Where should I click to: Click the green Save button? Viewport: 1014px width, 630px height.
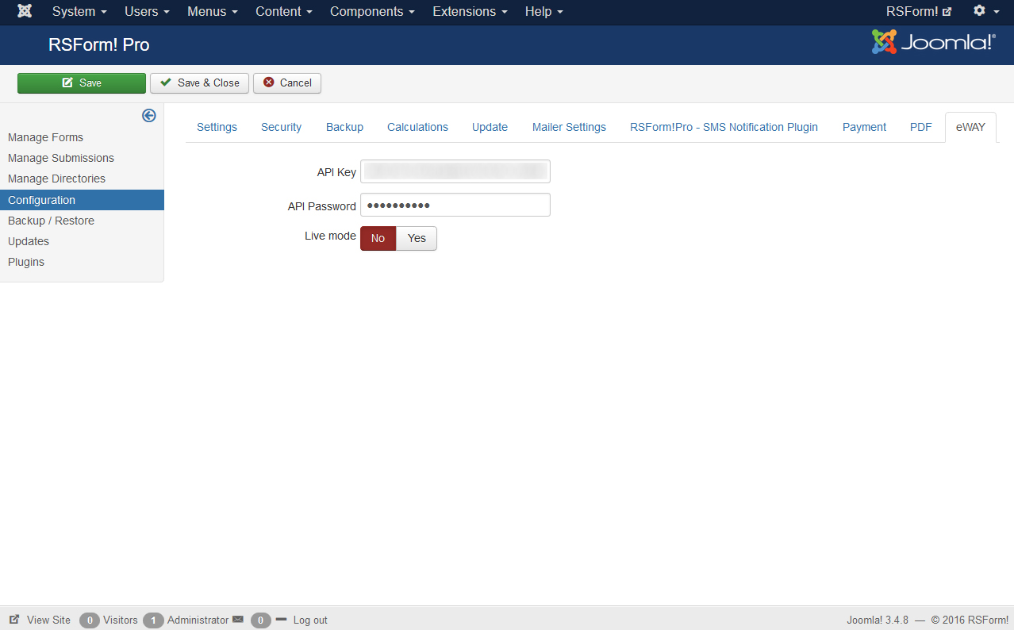pyautogui.click(x=82, y=83)
